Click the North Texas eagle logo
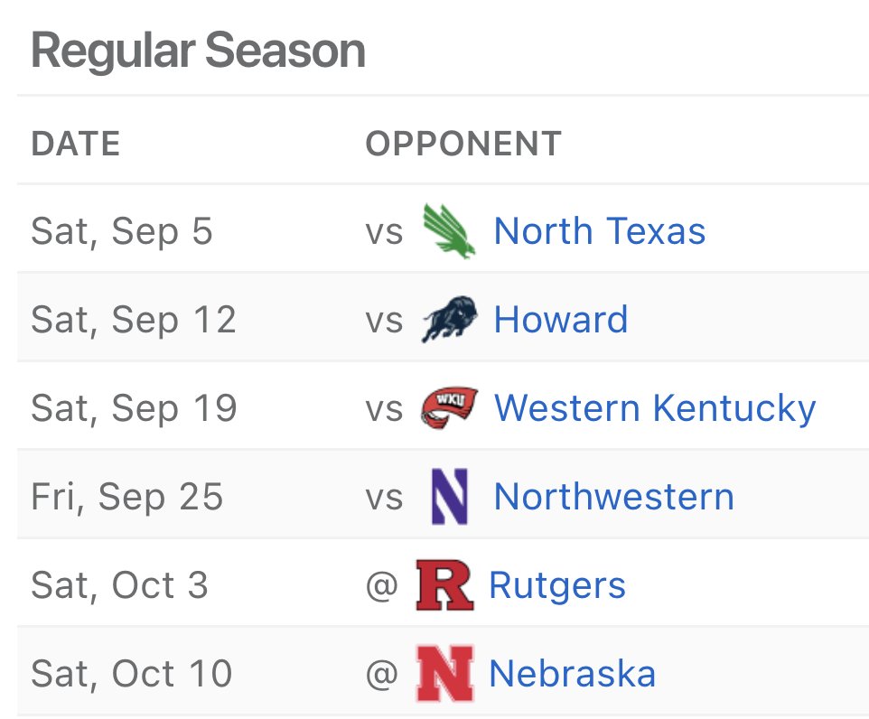The height and width of the screenshot is (719, 869). [x=449, y=230]
